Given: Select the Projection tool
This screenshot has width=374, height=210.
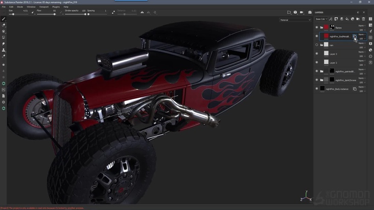Looking at the screenshot, I should [4, 31].
